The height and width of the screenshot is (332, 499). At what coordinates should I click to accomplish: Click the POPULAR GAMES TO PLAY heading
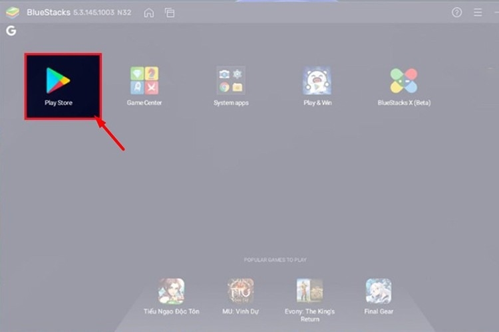(x=275, y=260)
